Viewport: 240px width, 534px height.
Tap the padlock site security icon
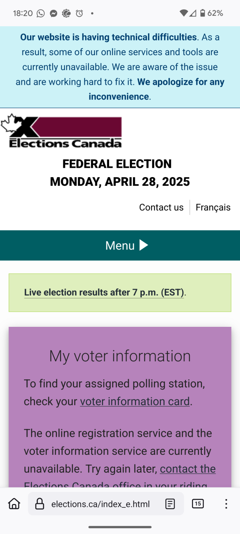tap(39, 504)
